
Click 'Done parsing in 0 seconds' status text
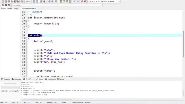[x=81, y=103]
